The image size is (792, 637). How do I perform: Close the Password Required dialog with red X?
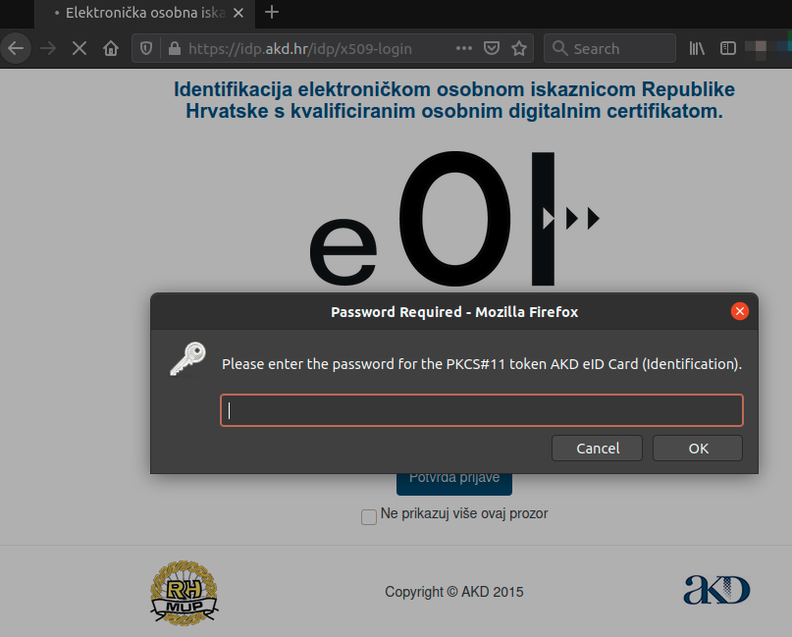click(739, 311)
